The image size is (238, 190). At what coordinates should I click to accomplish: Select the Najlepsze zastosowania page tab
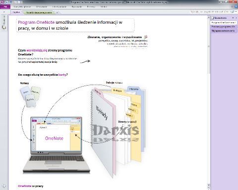[x=223, y=31]
